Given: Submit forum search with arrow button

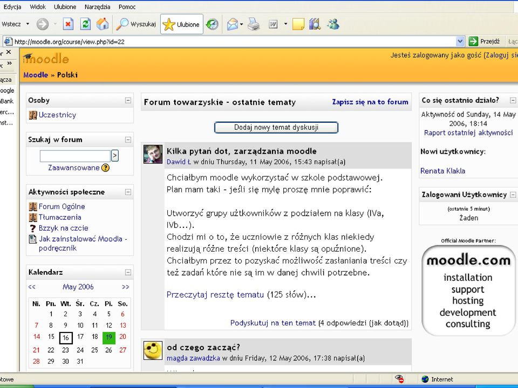Looking at the screenshot, I should pyautogui.click(x=114, y=156).
